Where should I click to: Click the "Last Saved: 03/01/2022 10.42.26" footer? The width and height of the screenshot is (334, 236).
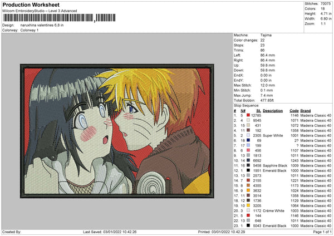(x=110, y=232)
